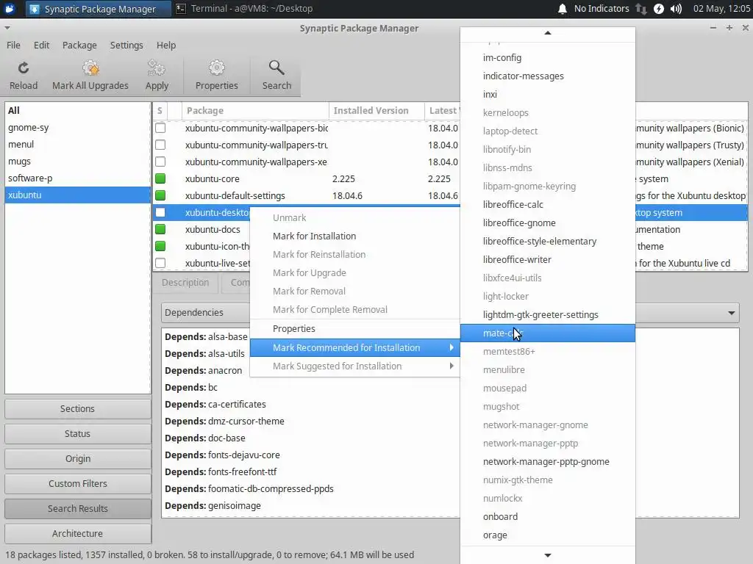Click the Sections filter button
753x564 pixels.
tap(78, 409)
